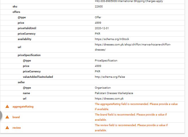Image resolution: width=188 pixels, height=137 pixels.
Task: Click the marwa-hocane-chiffon-dresses URL value
Action: (x=133, y=47)
